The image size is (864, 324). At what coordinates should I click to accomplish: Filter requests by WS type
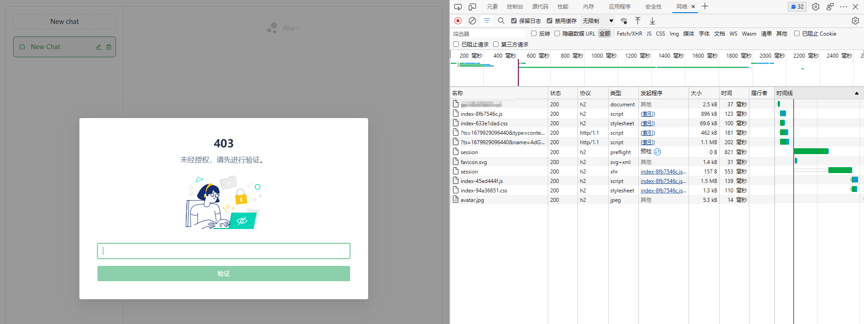(733, 34)
